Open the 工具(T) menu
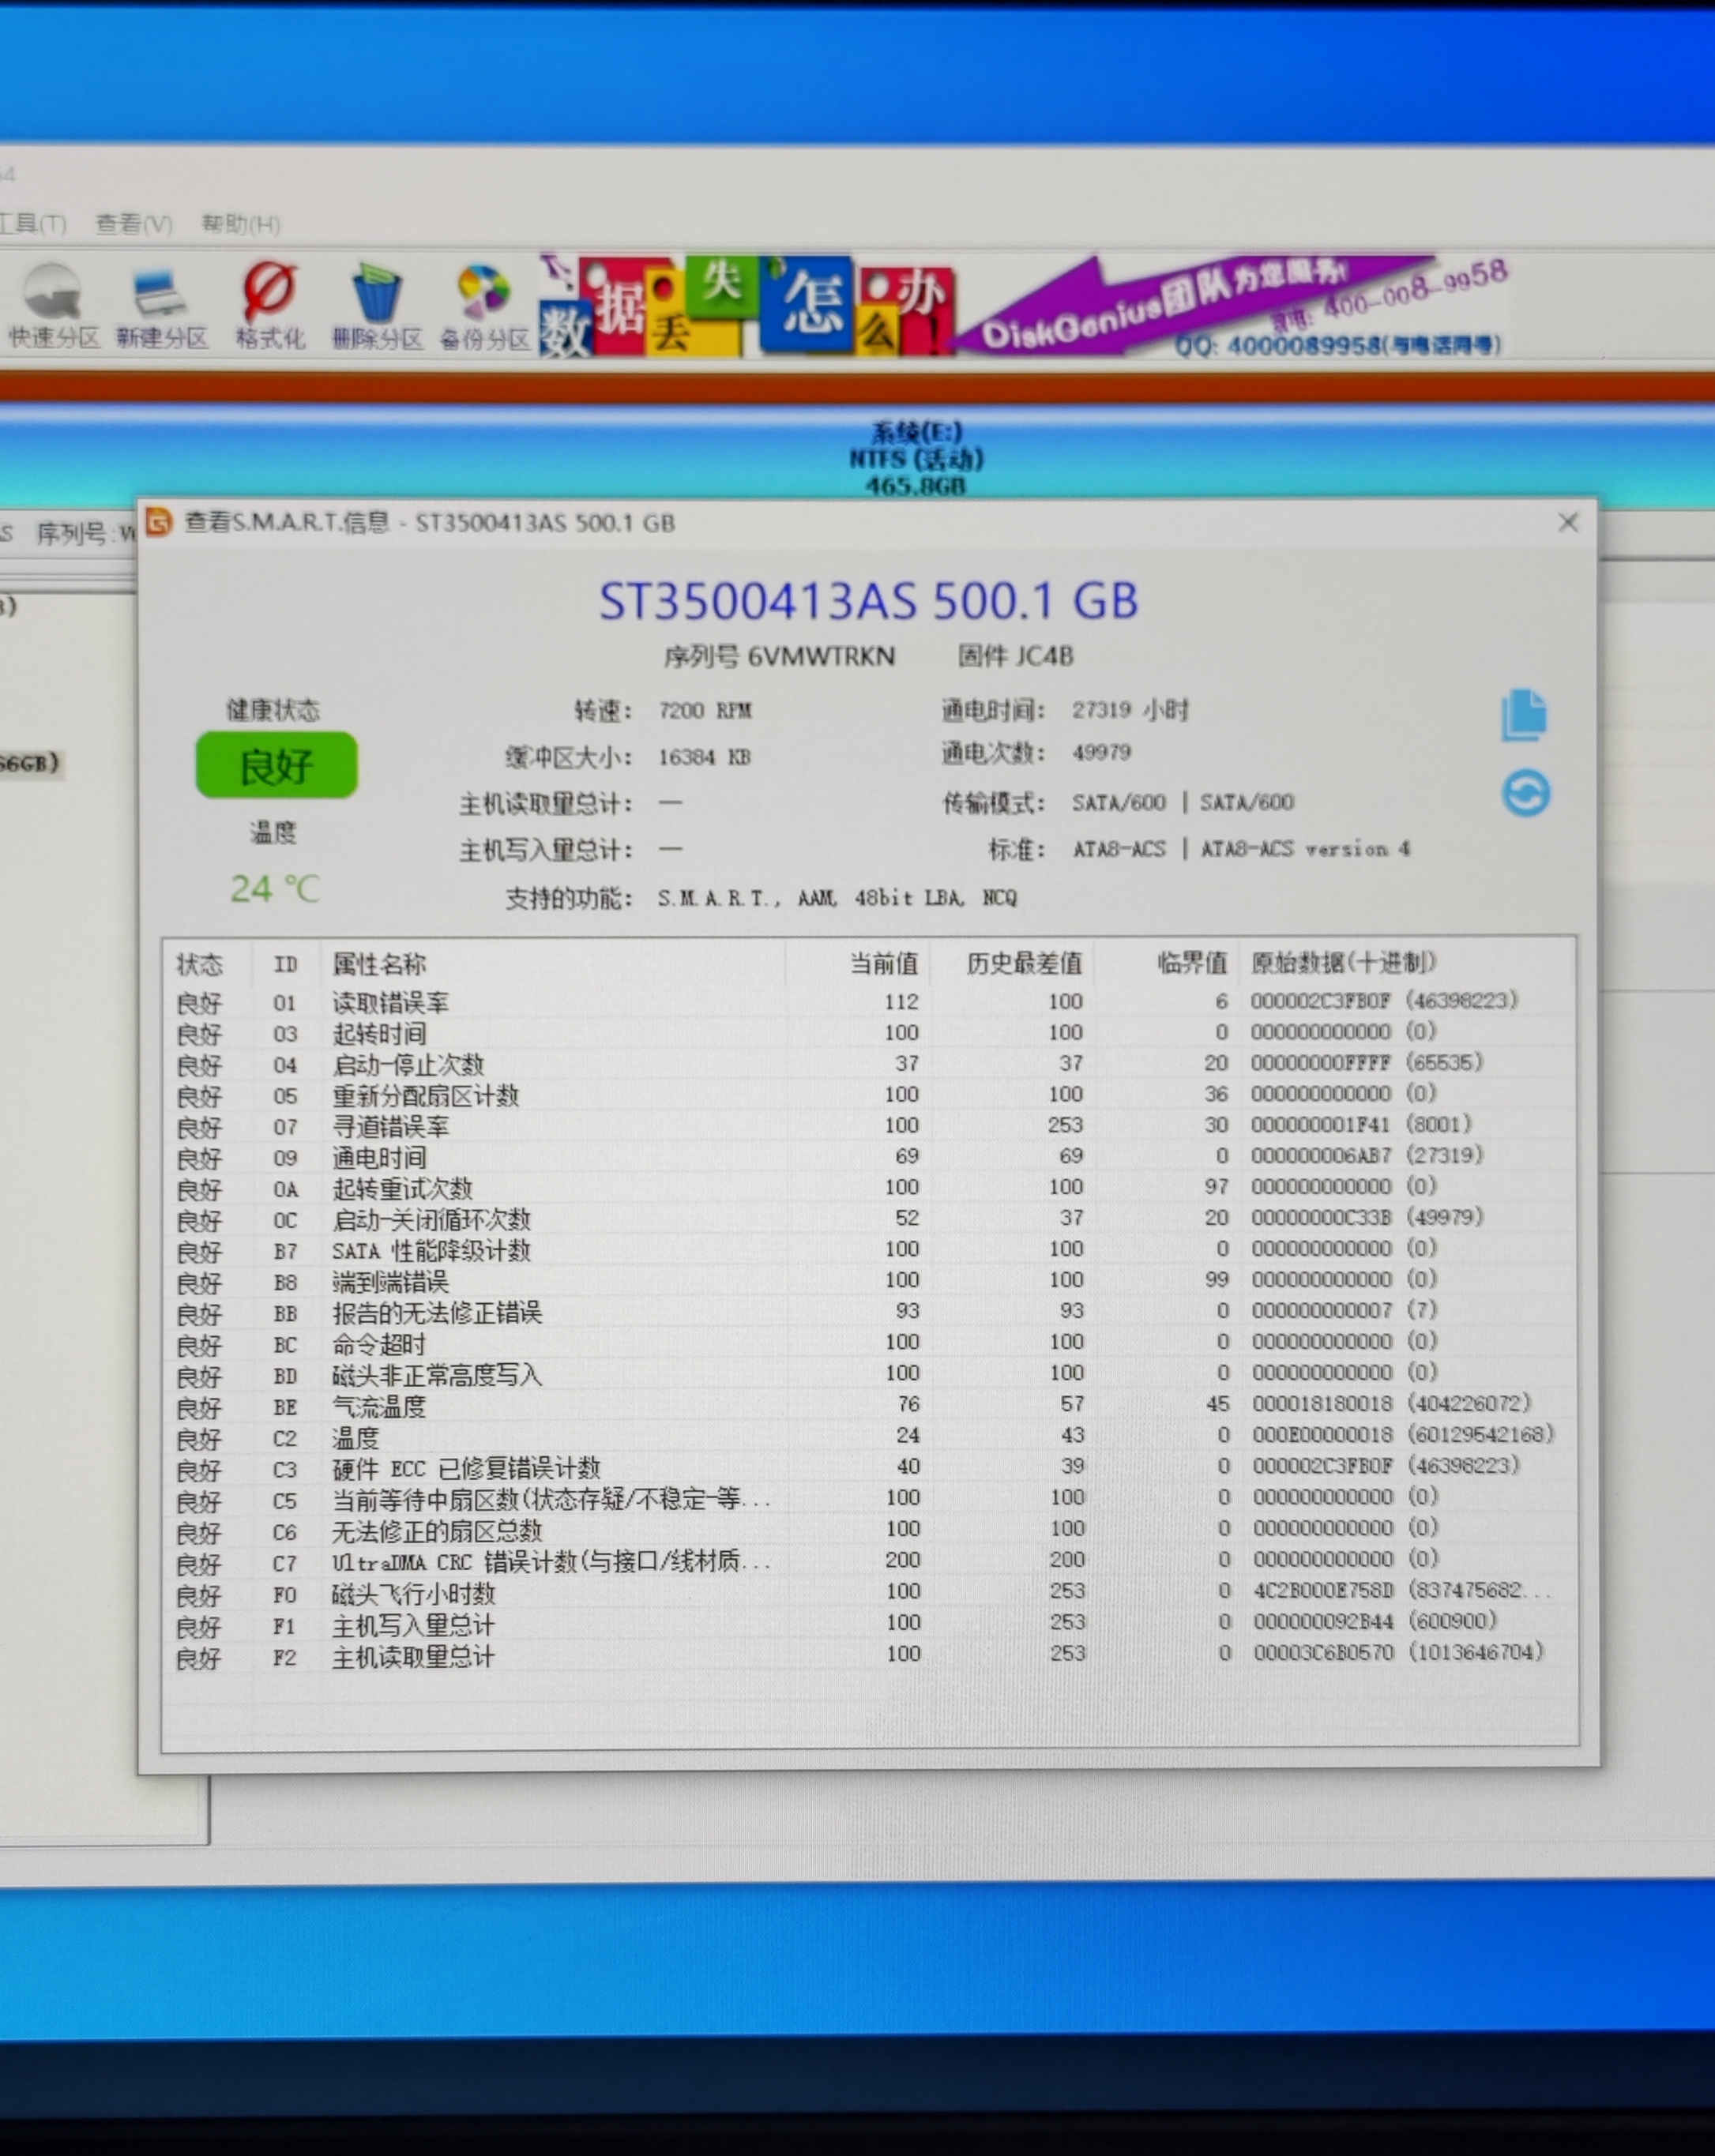 tap(32, 223)
